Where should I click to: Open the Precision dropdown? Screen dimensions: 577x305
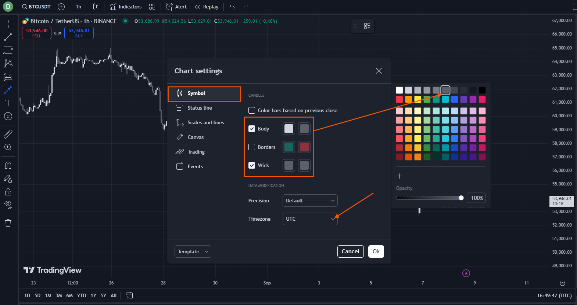[x=310, y=201]
